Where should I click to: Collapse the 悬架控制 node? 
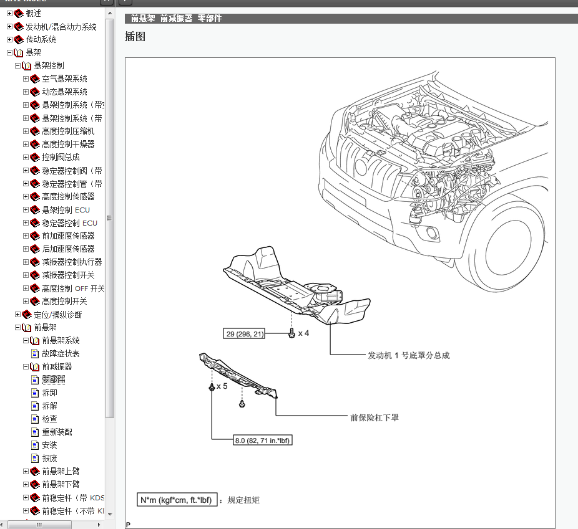coord(17,66)
